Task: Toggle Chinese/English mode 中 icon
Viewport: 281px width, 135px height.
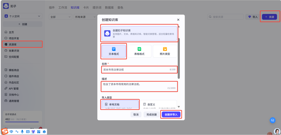Action: click(x=11, y=132)
